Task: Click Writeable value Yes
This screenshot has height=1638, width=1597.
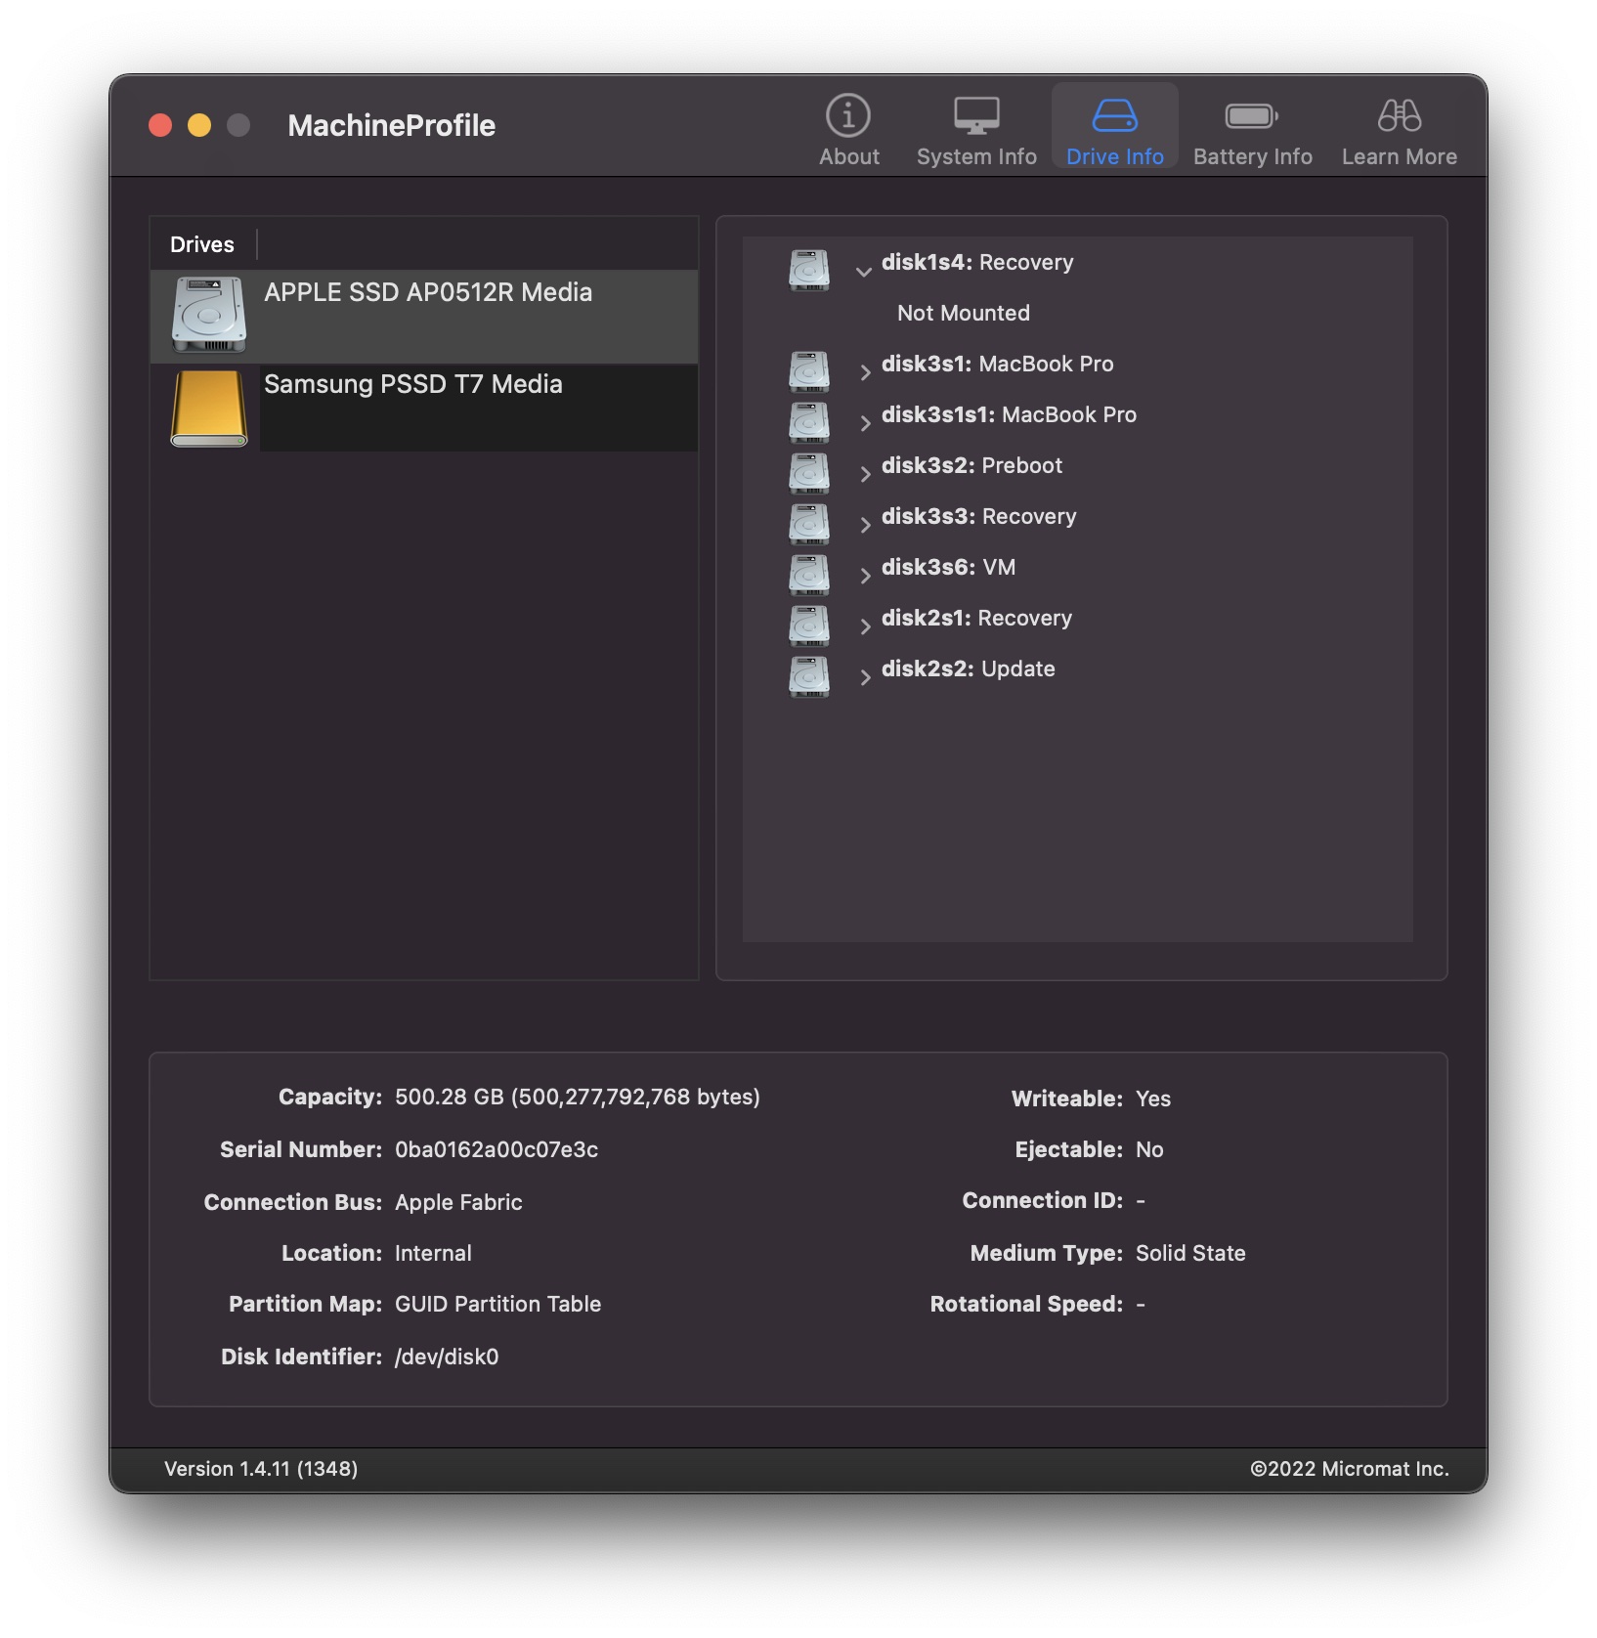Action: coord(1153,1099)
